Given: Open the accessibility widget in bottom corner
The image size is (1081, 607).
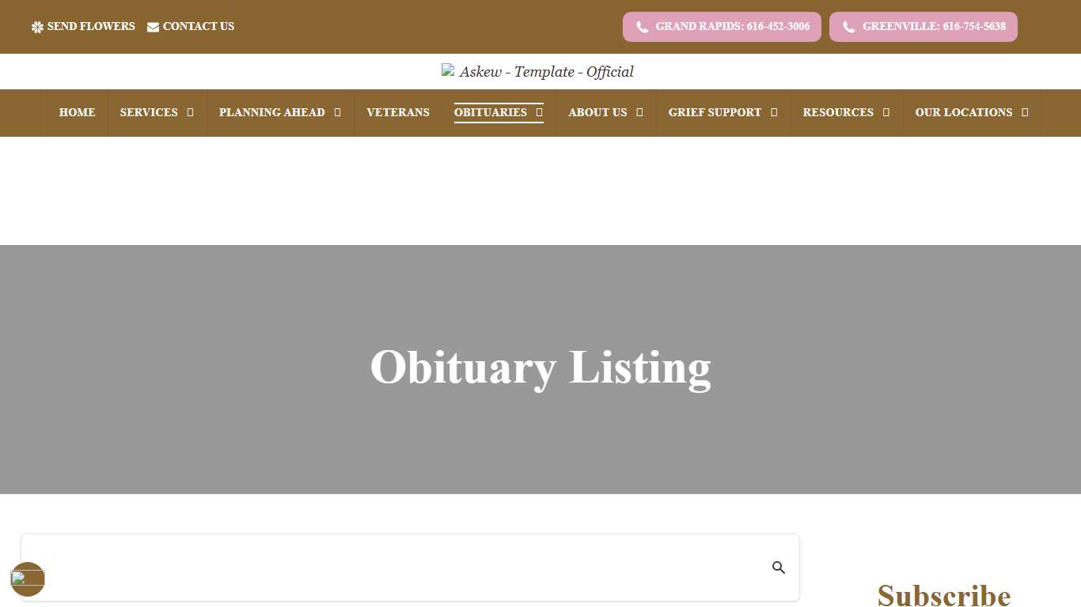Looking at the screenshot, I should (28, 579).
